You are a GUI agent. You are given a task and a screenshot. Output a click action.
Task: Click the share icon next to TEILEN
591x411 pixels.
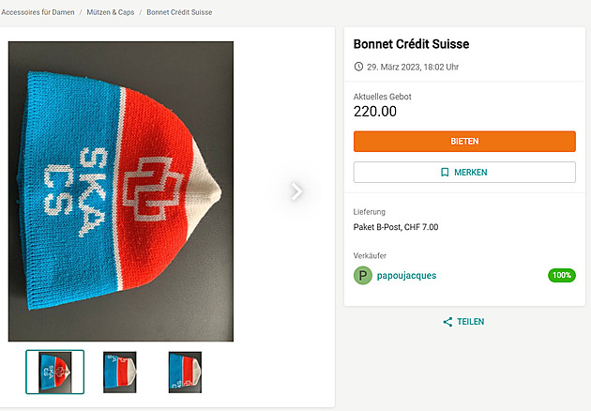click(x=447, y=322)
